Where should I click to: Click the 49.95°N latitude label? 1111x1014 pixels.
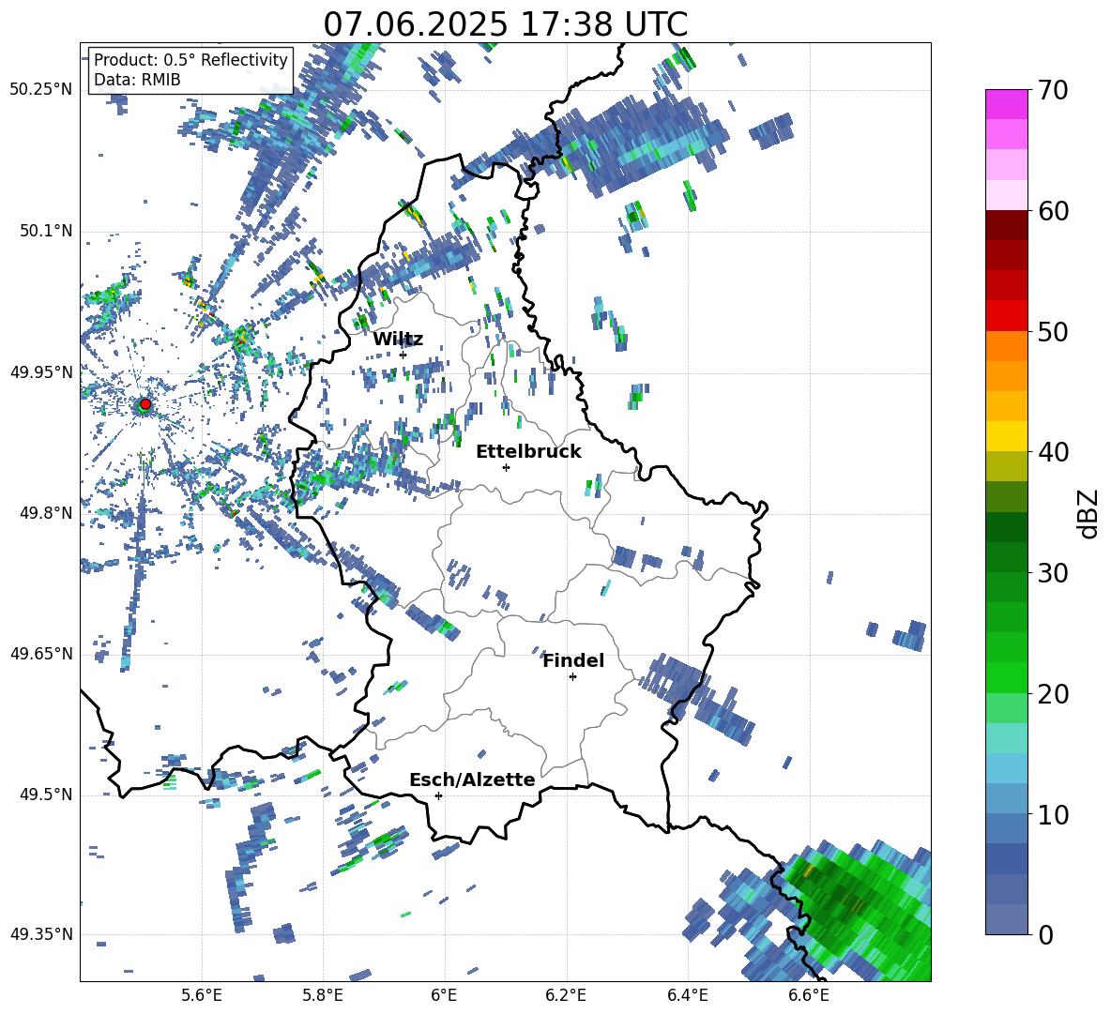(x=41, y=371)
